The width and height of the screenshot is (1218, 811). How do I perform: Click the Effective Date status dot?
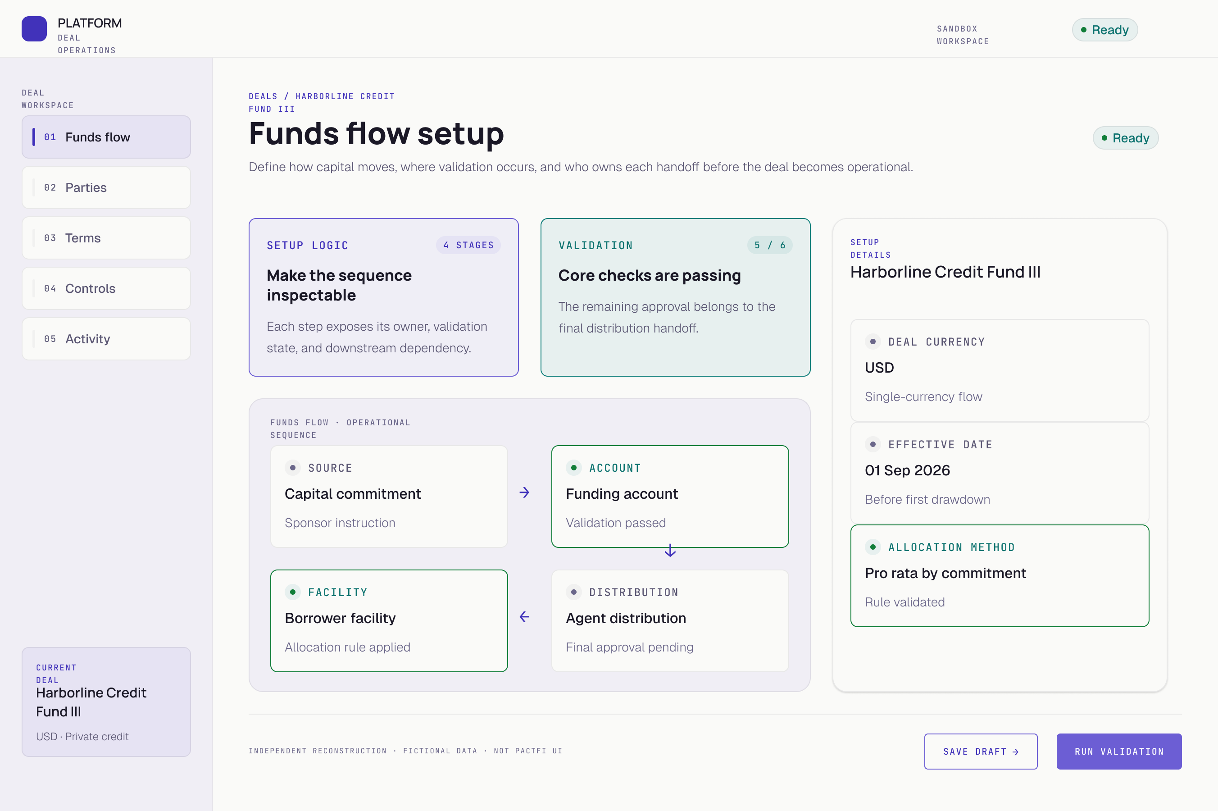click(x=873, y=444)
